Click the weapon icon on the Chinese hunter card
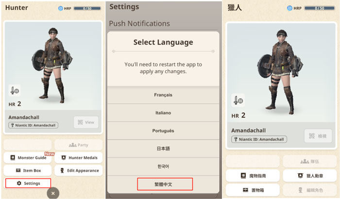The height and width of the screenshot is (199, 340). click(x=238, y=100)
